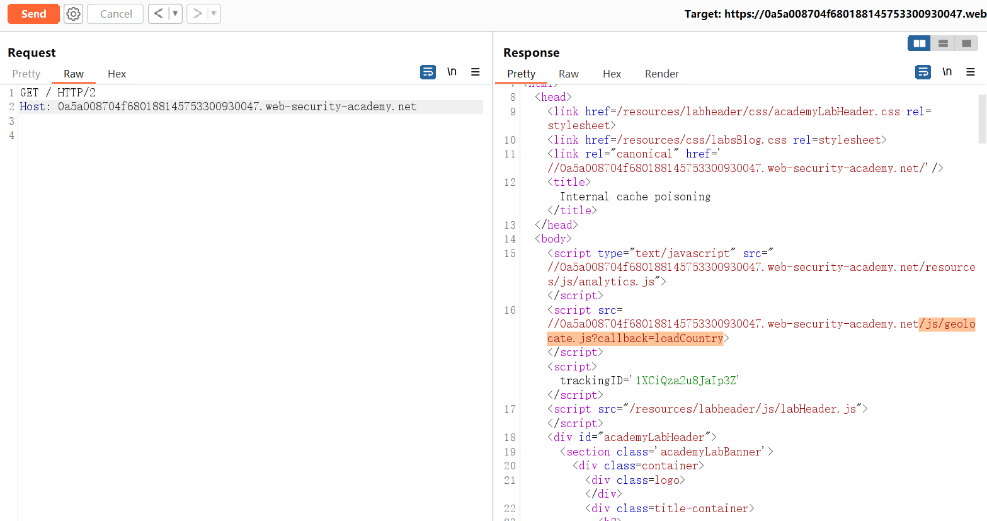Expand the forward history dropdown arrow

[214, 14]
